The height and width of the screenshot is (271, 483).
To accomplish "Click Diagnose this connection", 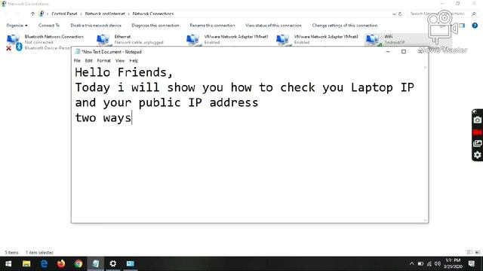I will (155, 26).
